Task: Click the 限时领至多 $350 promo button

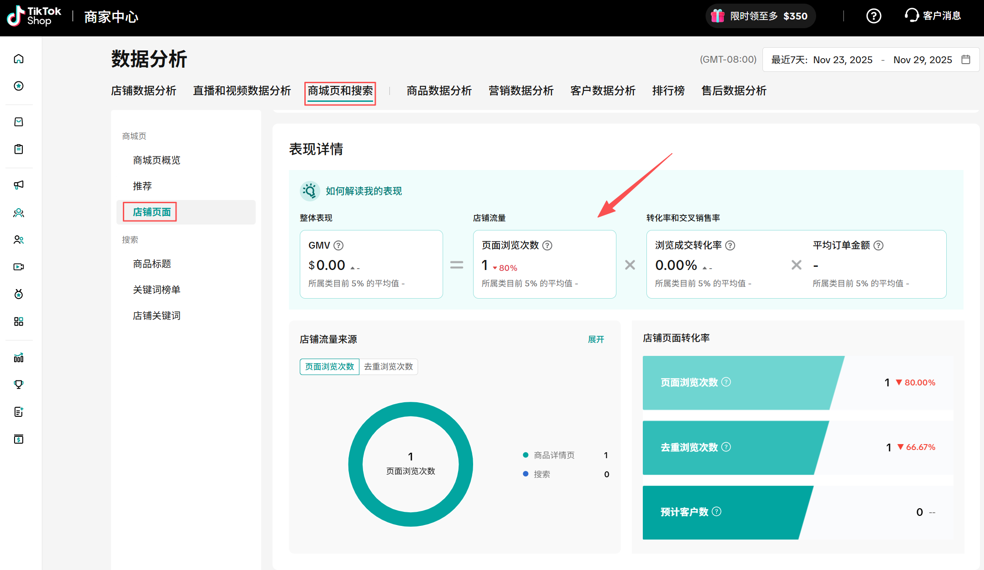Action: pyautogui.click(x=760, y=16)
